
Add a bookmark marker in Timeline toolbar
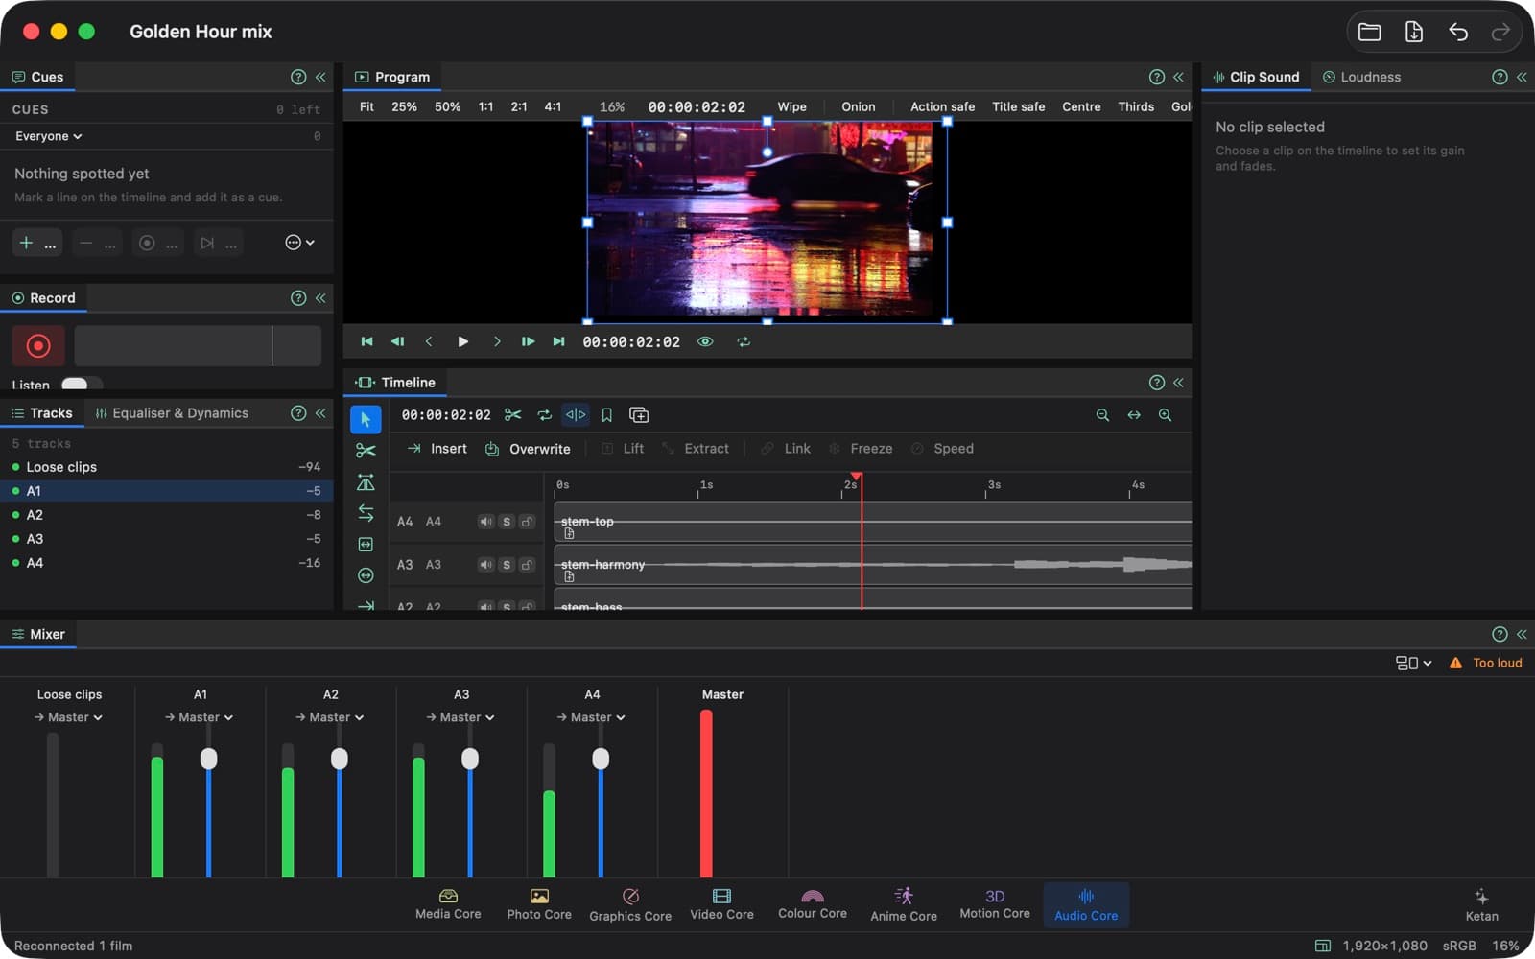606,415
